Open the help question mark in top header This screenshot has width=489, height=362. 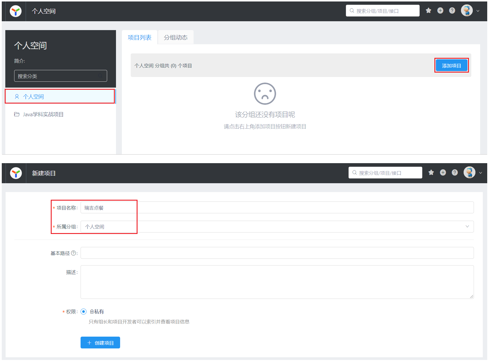[x=452, y=11]
